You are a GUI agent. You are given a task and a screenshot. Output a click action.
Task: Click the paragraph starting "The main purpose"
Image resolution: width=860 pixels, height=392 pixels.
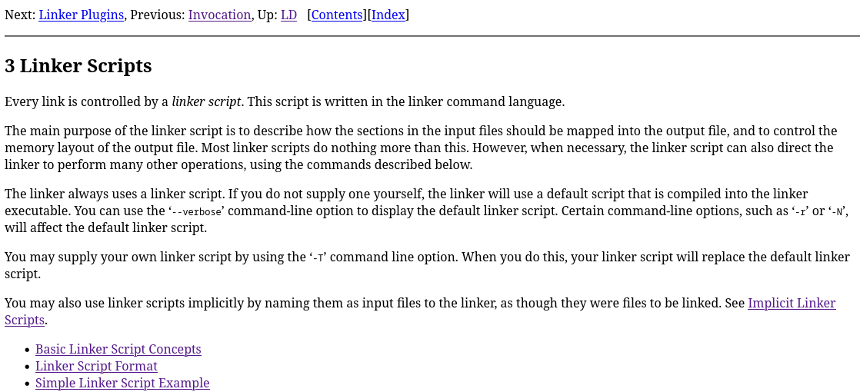point(420,148)
